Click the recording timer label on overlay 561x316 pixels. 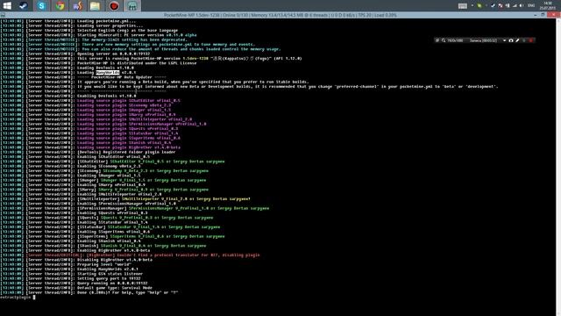[x=483, y=40]
